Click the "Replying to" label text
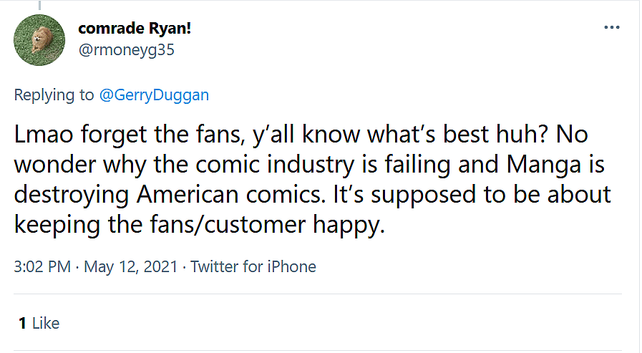This screenshot has width=642, height=353. coord(54,95)
